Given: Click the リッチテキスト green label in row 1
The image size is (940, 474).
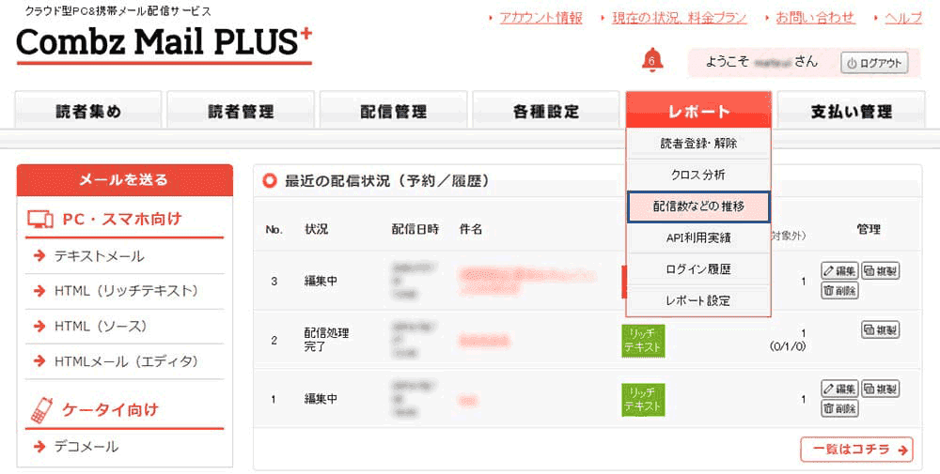Looking at the screenshot, I should (x=643, y=399).
